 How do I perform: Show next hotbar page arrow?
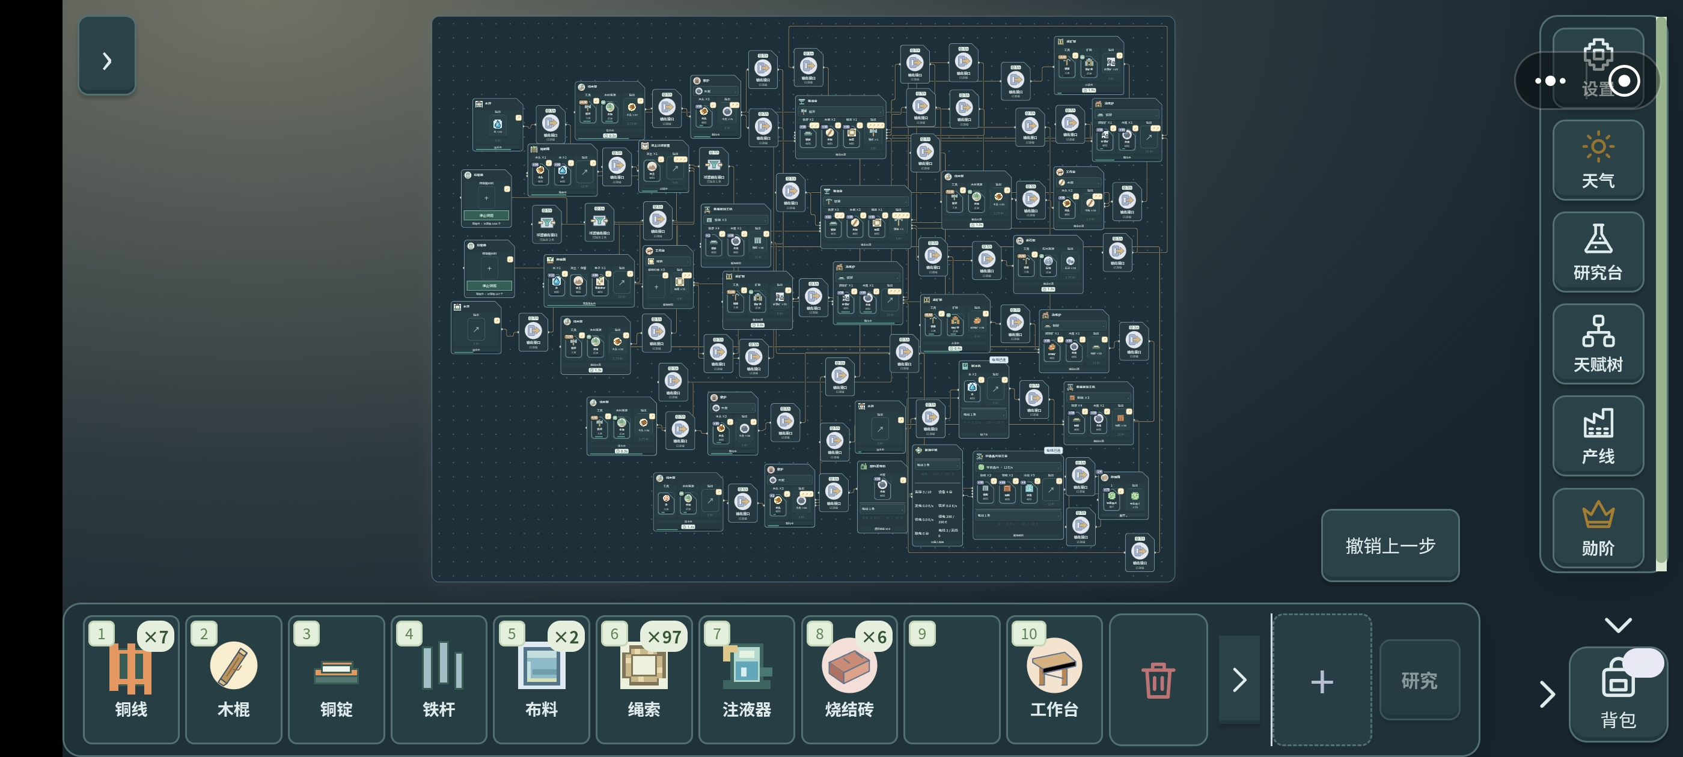point(1239,679)
